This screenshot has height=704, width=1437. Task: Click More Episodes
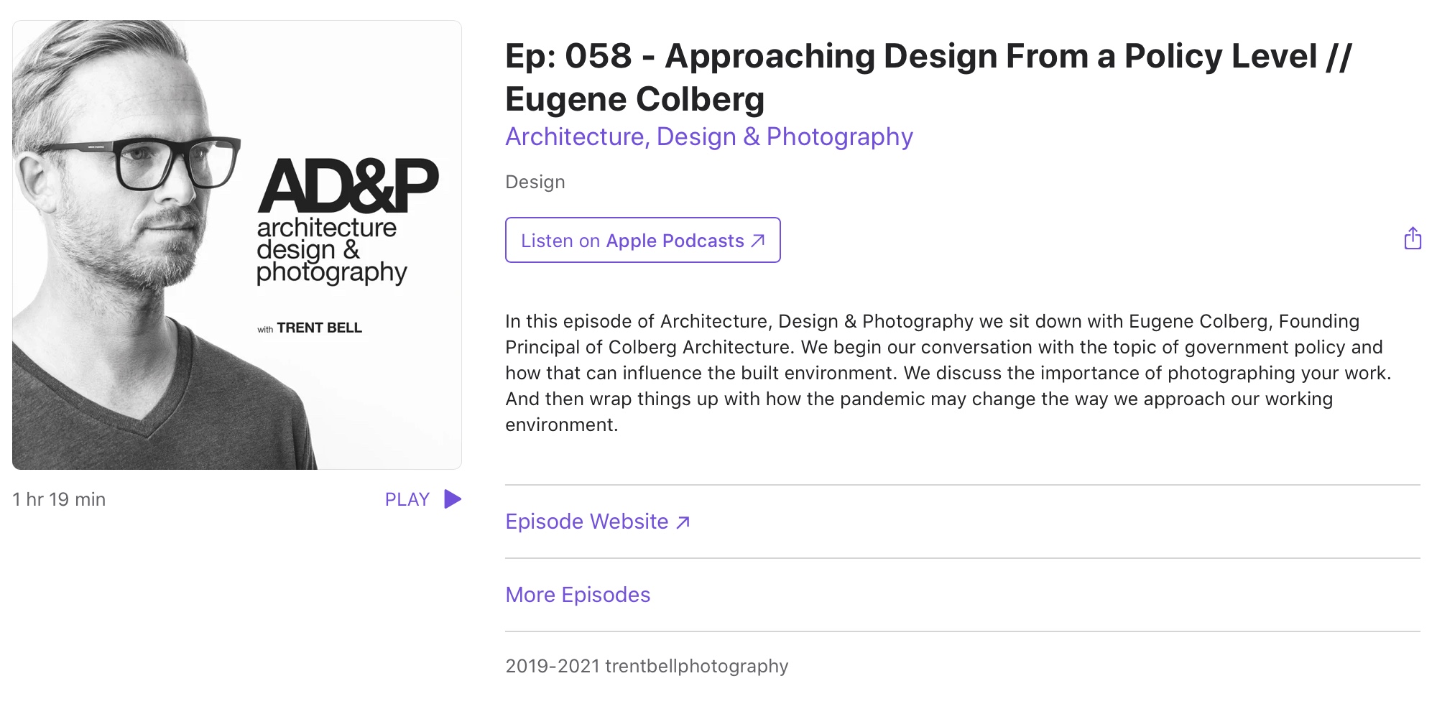coord(577,594)
